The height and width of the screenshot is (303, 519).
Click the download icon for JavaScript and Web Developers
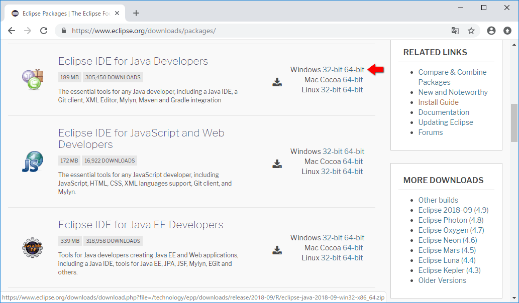[277, 164]
